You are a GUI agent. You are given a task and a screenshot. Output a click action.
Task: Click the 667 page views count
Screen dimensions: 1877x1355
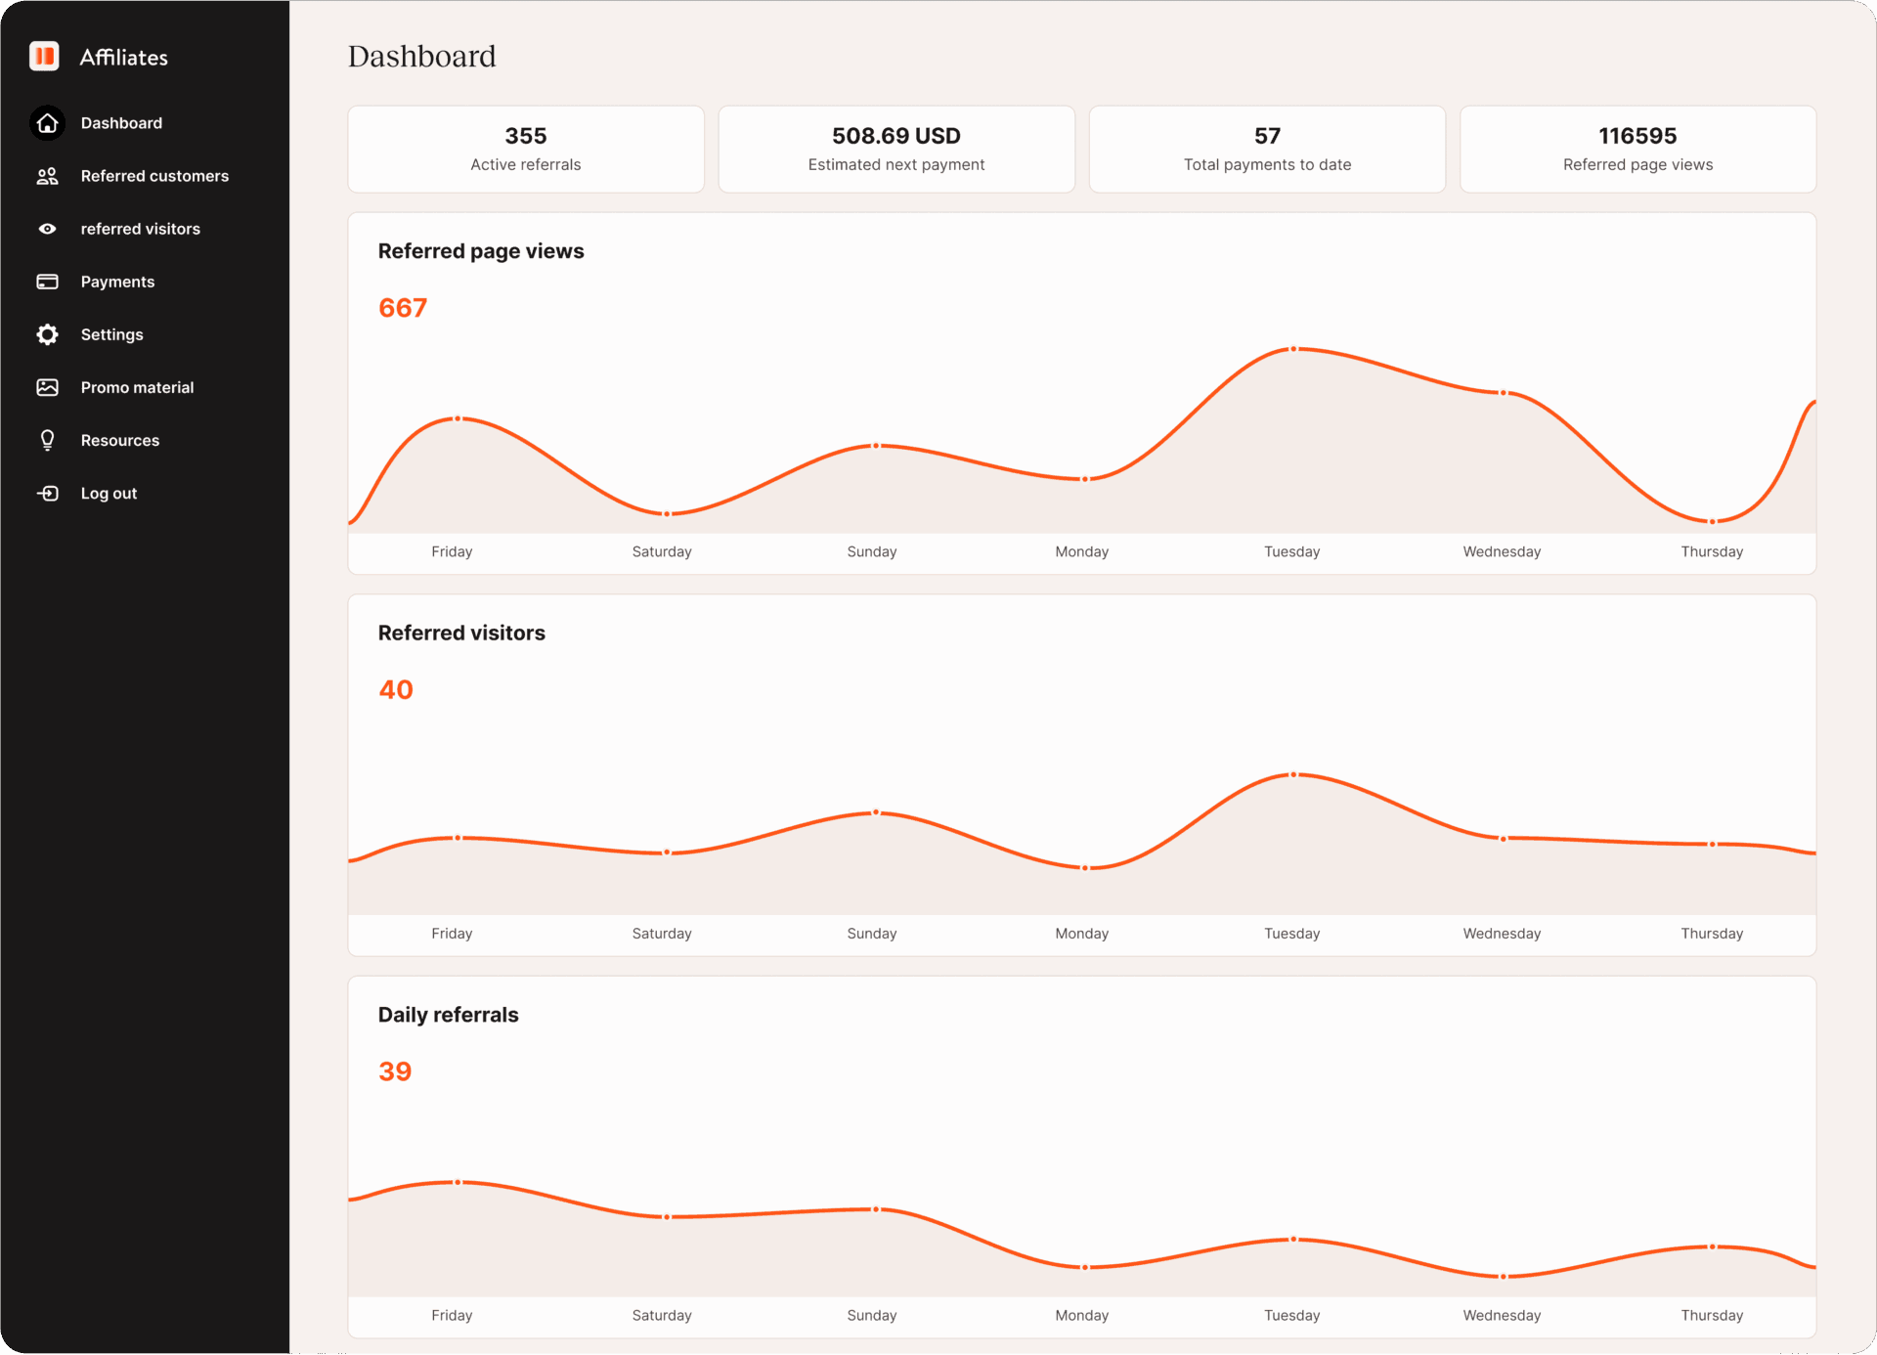(x=402, y=308)
